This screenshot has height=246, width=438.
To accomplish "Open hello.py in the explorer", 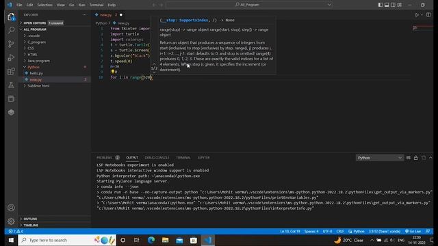I will click(36, 73).
